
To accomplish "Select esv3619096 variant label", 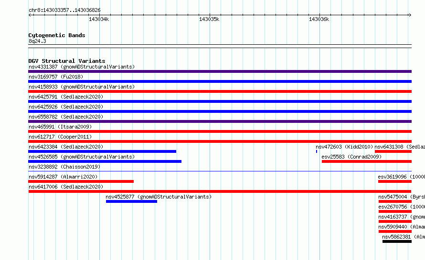I will click(x=402, y=177).
